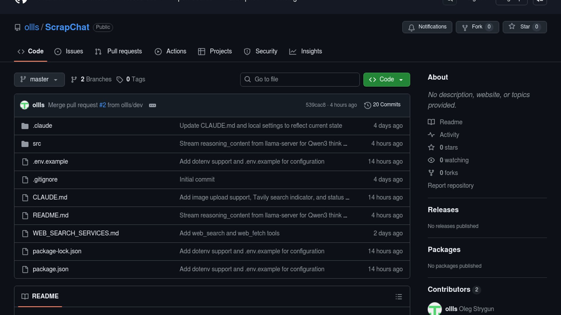The image size is (561, 315).
Task: Click the Go to file search field
Action: [x=299, y=79]
